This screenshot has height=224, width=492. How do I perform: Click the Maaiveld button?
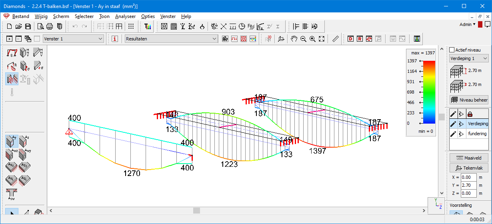469,158
